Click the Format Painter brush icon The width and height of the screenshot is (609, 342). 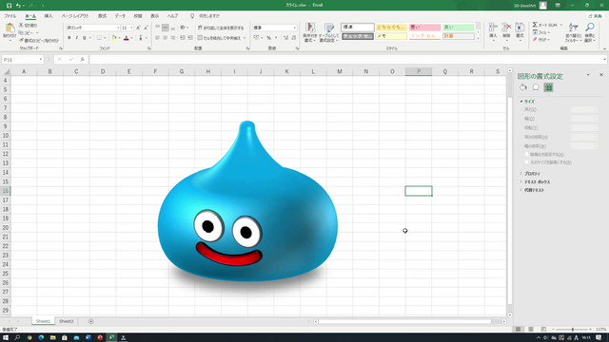[21, 40]
